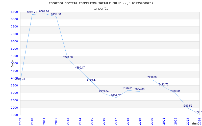The width and height of the screenshot is (202, 126).
Task: Click the 2009 year label on x-axis
Action: pyautogui.click(x=20, y=121)
